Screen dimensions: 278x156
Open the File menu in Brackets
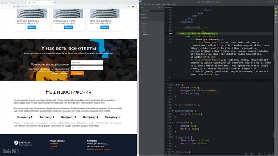141,4
